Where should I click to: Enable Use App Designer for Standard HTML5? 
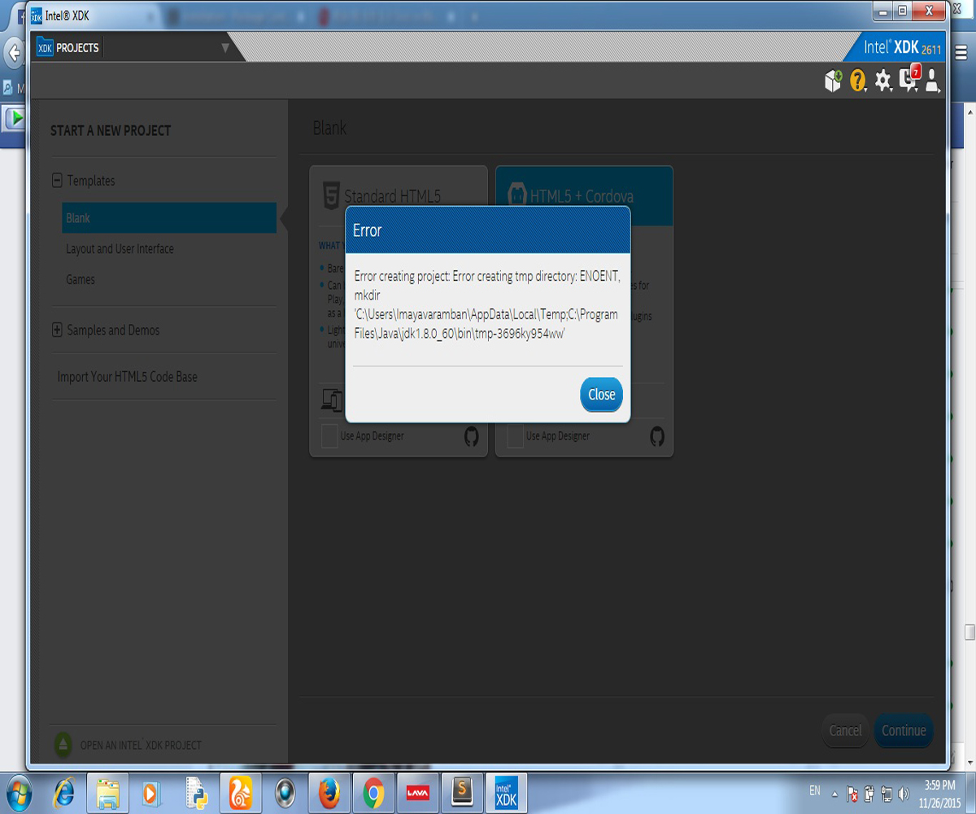tap(329, 436)
